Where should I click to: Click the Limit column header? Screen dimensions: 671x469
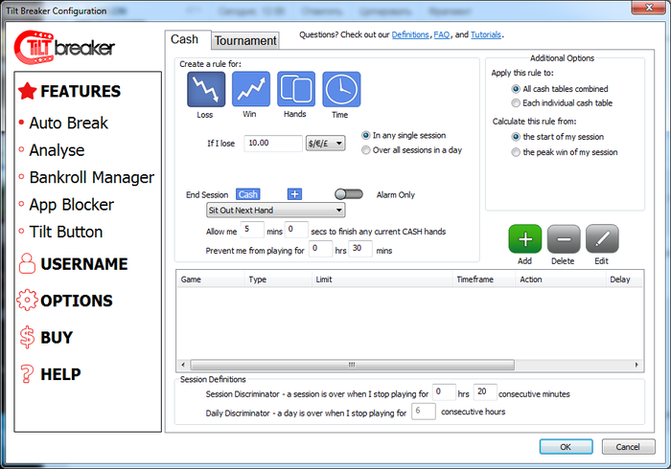pyautogui.click(x=382, y=279)
